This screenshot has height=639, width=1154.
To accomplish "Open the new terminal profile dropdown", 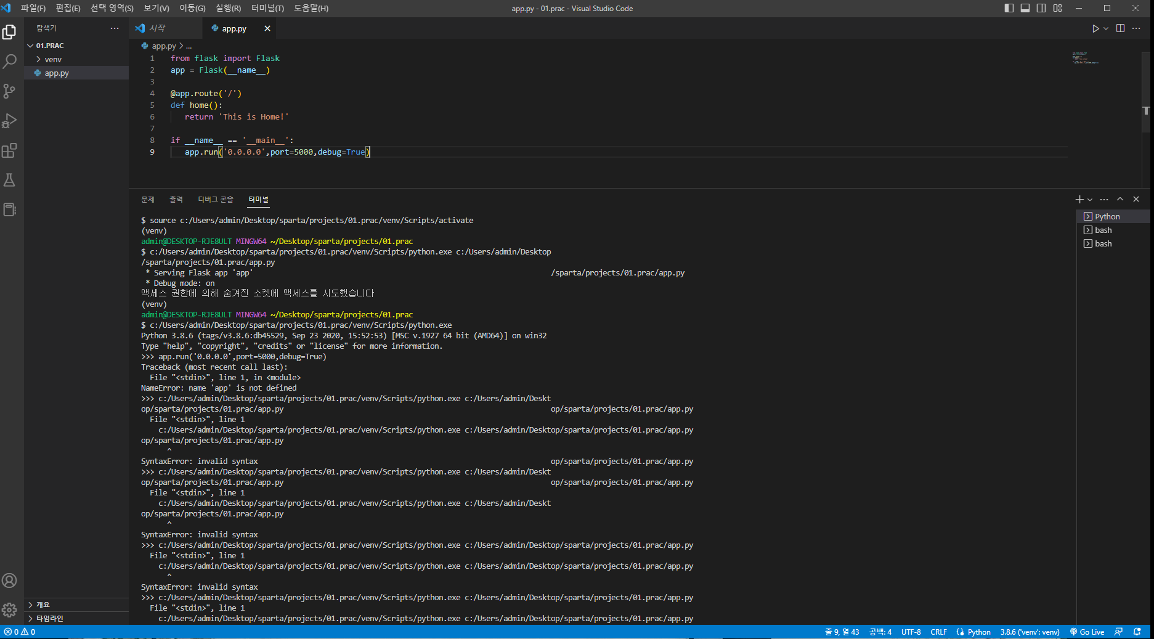I will pos(1090,200).
